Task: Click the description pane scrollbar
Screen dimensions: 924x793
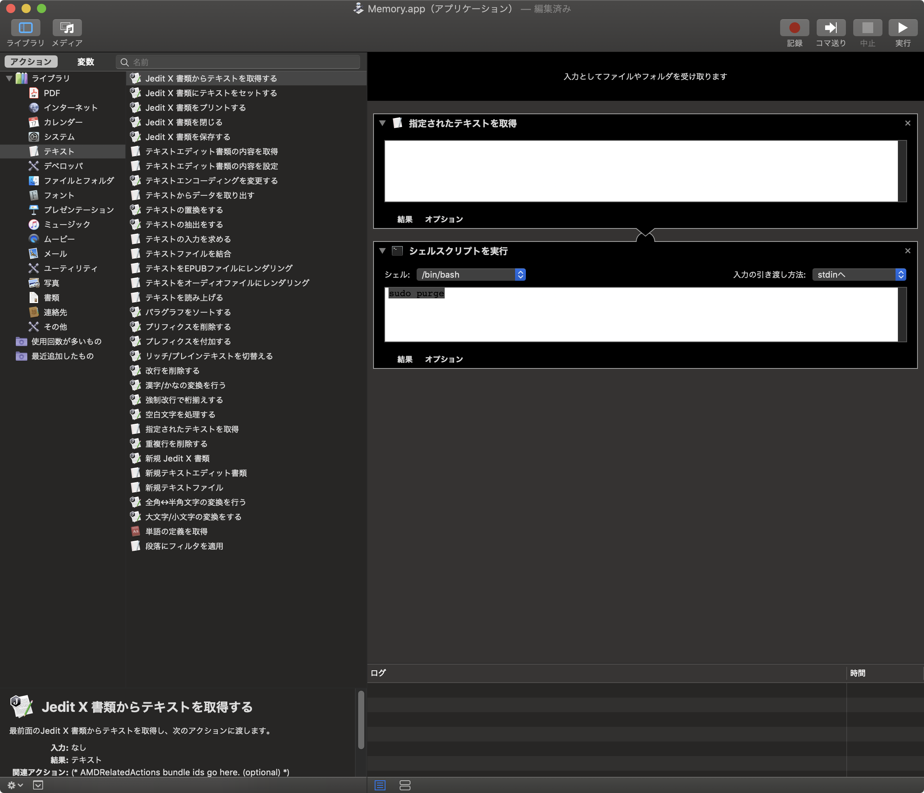Action: point(361,720)
